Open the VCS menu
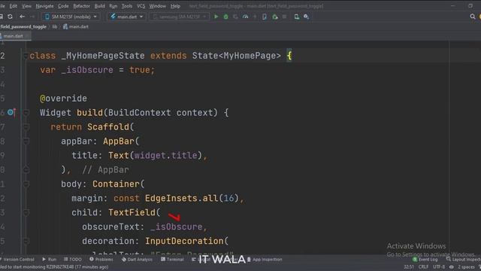The height and width of the screenshot is (271, 481). (141, 6)
